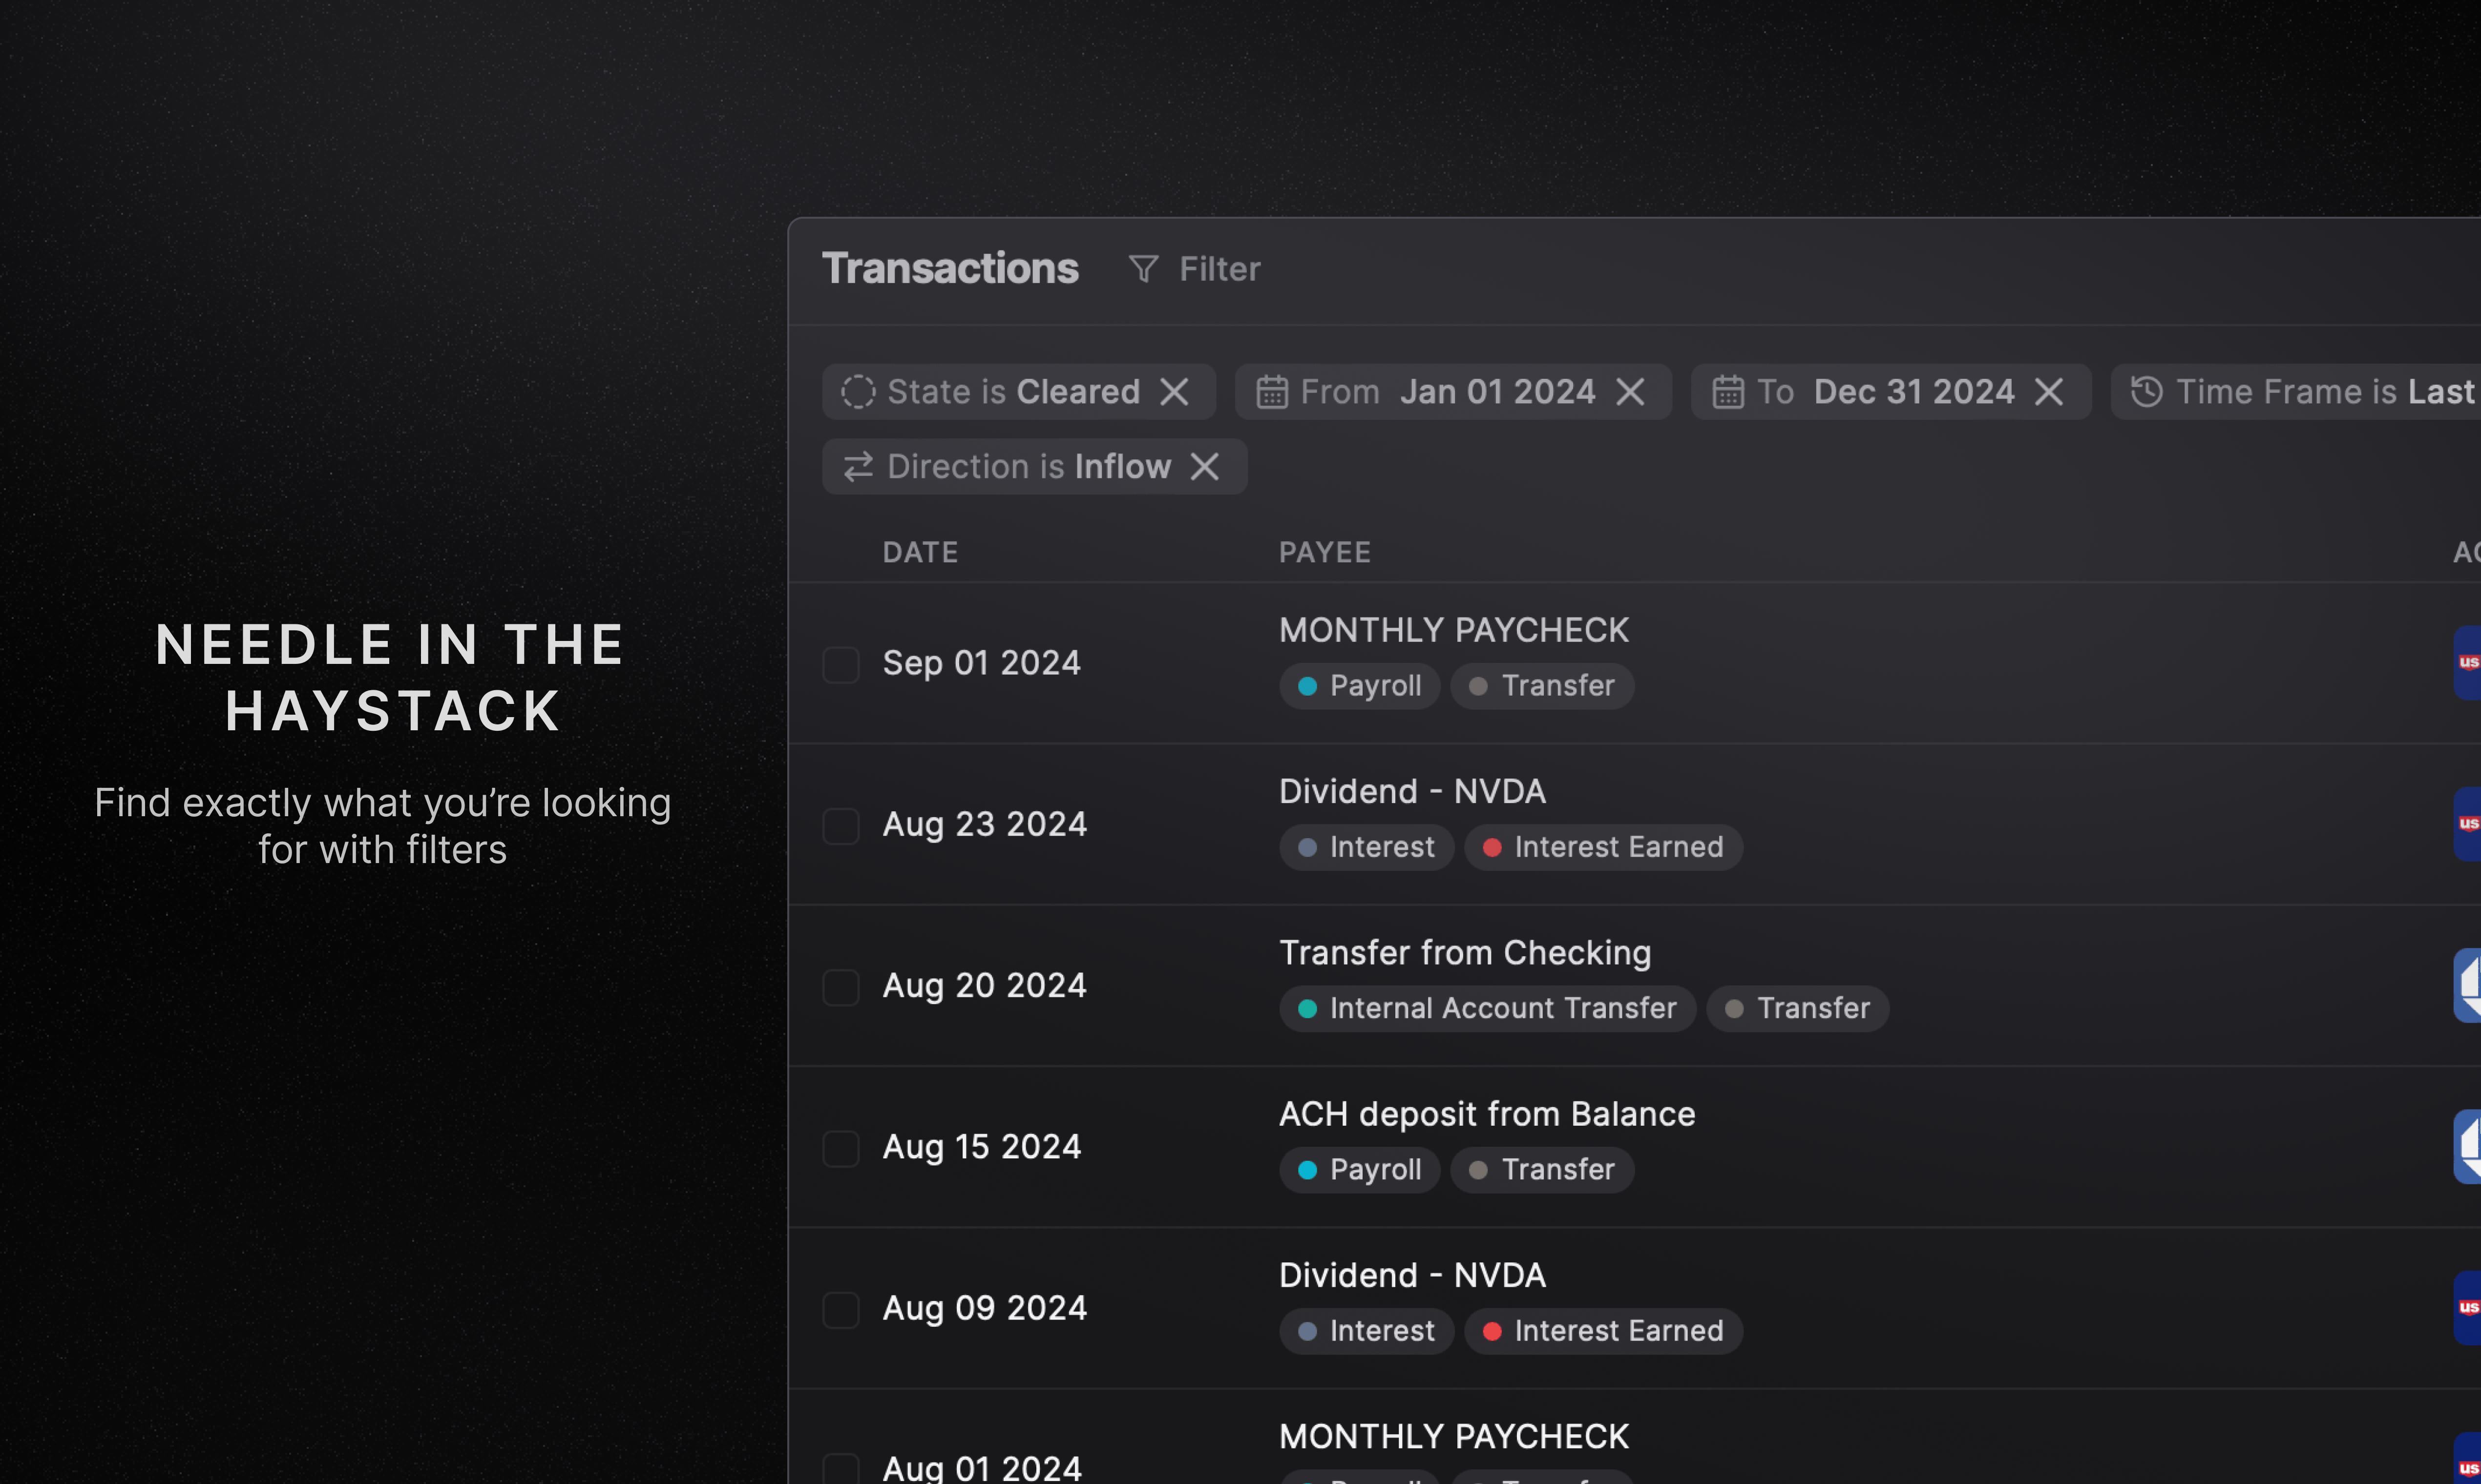
Task: Sort by the DATE column header
Action: [921, 552]
